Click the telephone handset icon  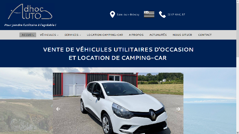(162, 14)
